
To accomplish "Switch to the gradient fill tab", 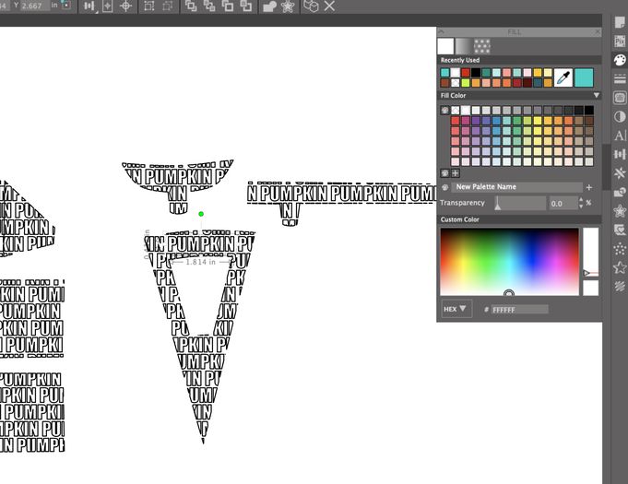I will click(463, 45).
